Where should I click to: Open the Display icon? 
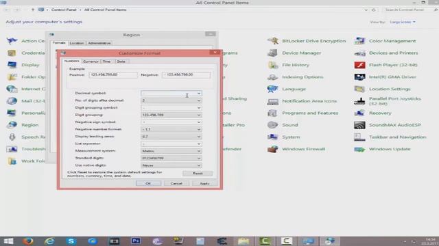click(12, 65)
